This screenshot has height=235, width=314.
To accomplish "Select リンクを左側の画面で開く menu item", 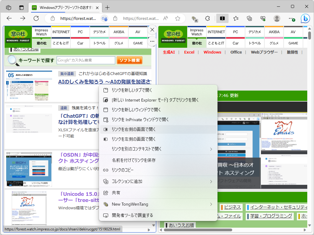I will [158, 139].
